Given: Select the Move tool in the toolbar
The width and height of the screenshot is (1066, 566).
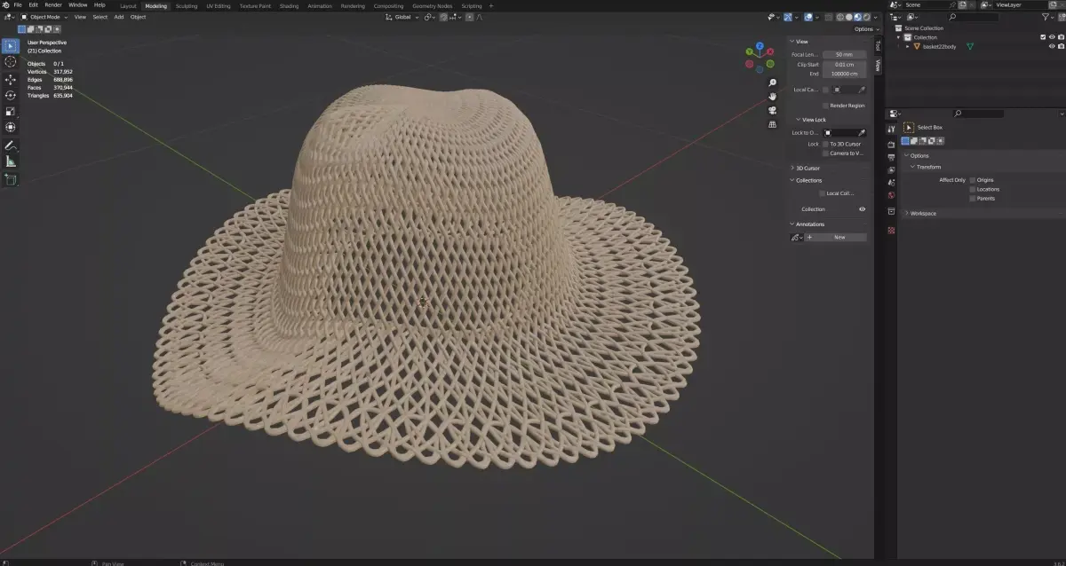Looking at the screenshot, I should [11, 79].
